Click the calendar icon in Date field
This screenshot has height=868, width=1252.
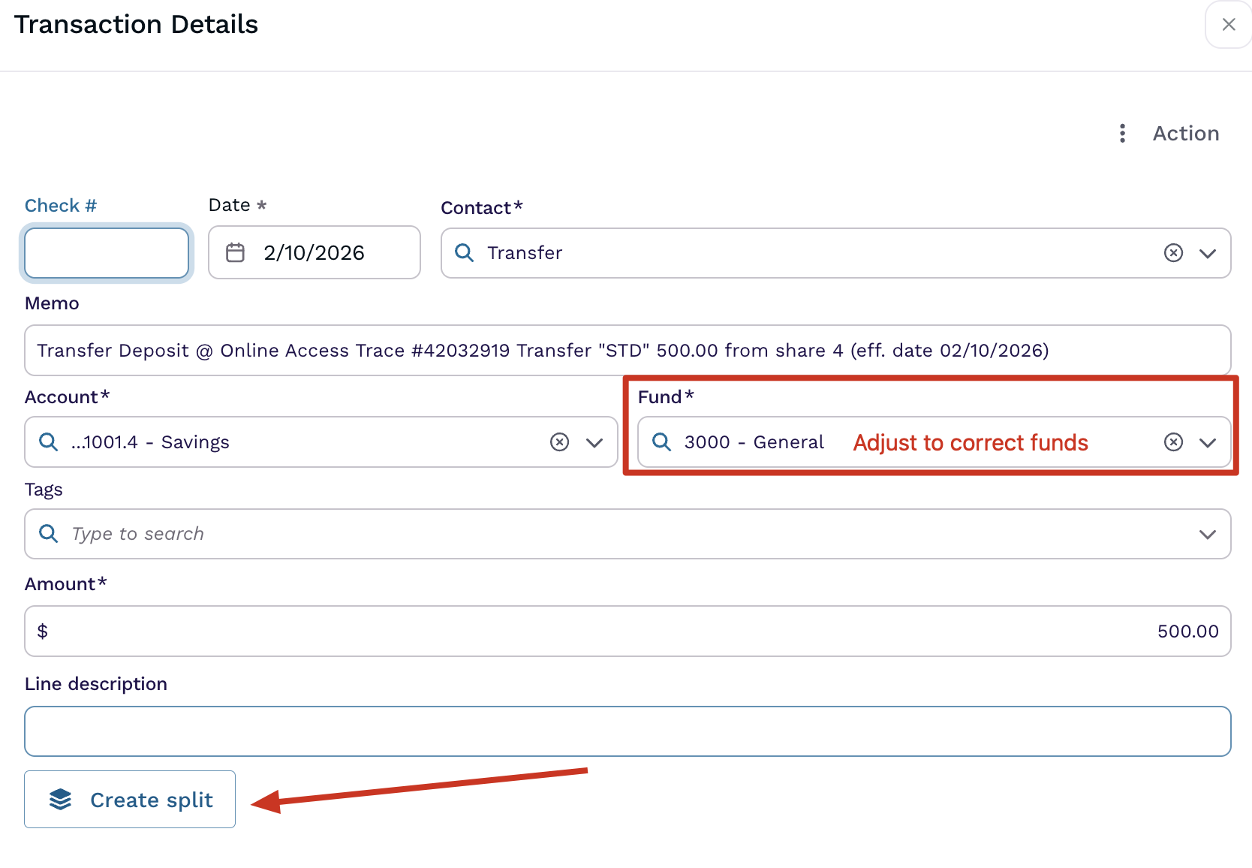[x=236, y=253]
